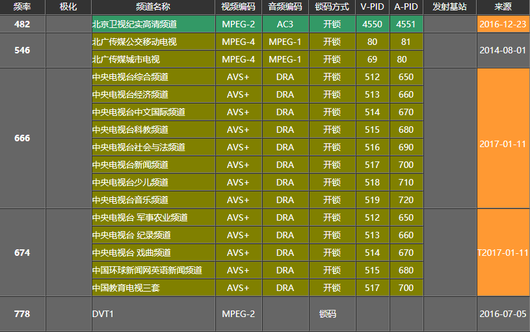530x332 pixels.
Task: Select frequency cell 666
Action: tap(22, 138)
